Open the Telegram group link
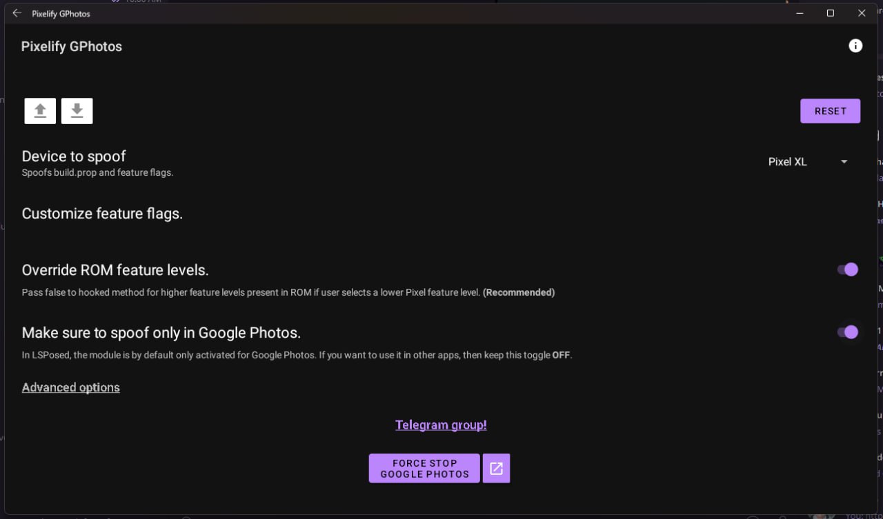Image resolution: width=883 pixels, height=519 pixels. pos(441,425)
